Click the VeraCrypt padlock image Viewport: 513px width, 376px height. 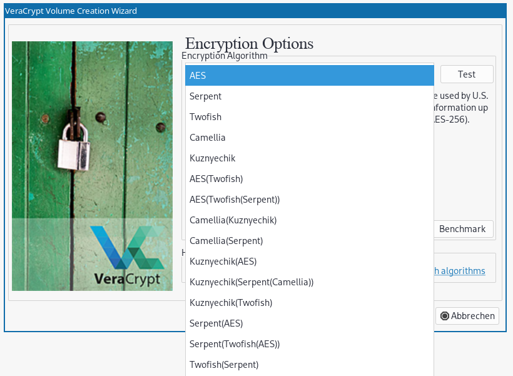click(92, 166)
